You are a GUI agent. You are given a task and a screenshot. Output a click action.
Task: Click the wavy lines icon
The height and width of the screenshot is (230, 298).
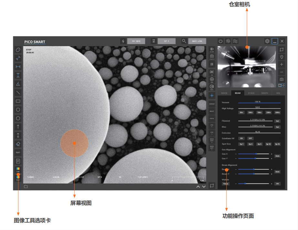click(235, 41)
